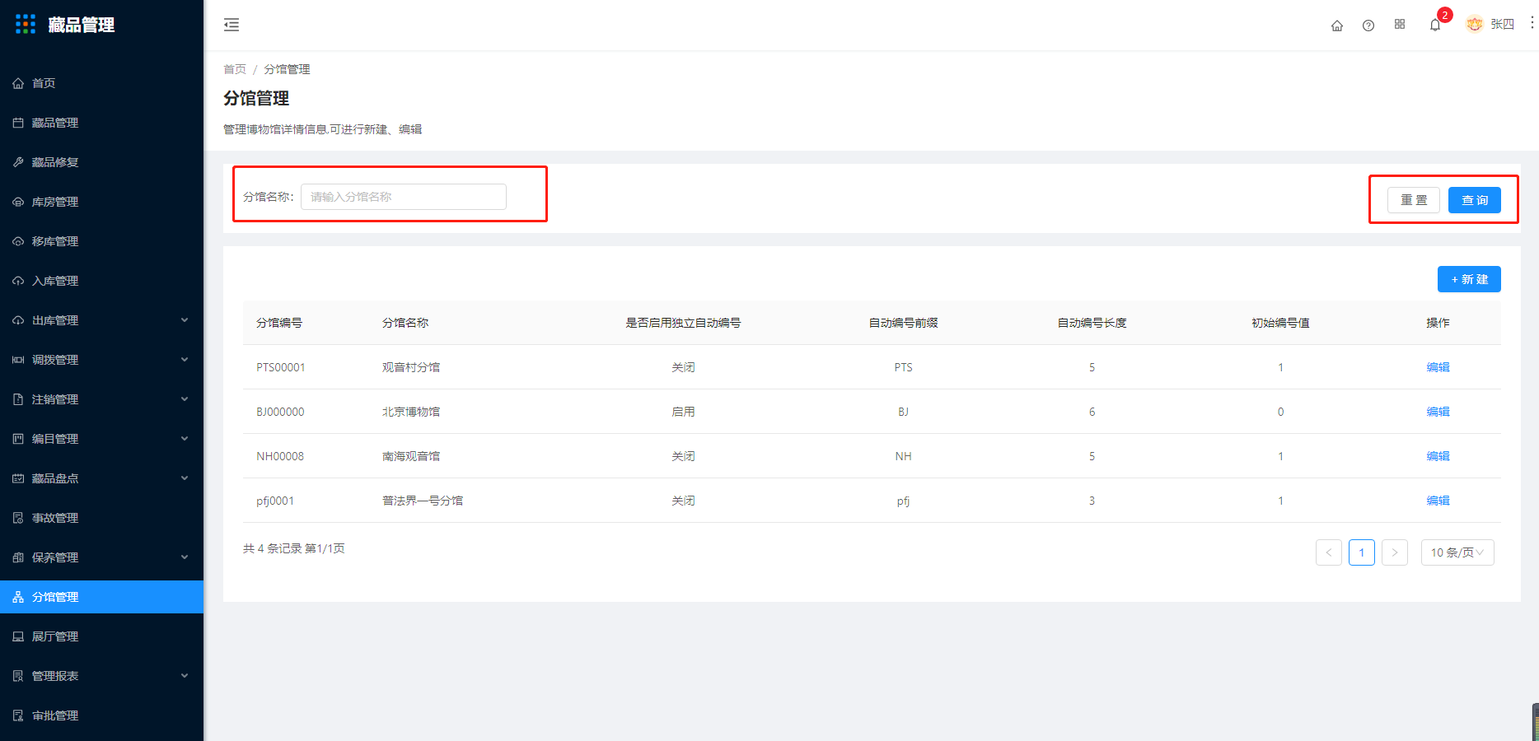Click the 首页 sidebar home icon
Image resolution: width=1539 pixels, height=741 pixels.
click(x=18, y=83)
